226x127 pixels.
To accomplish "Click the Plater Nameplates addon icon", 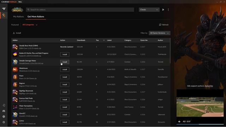I will tap(15, 107).
